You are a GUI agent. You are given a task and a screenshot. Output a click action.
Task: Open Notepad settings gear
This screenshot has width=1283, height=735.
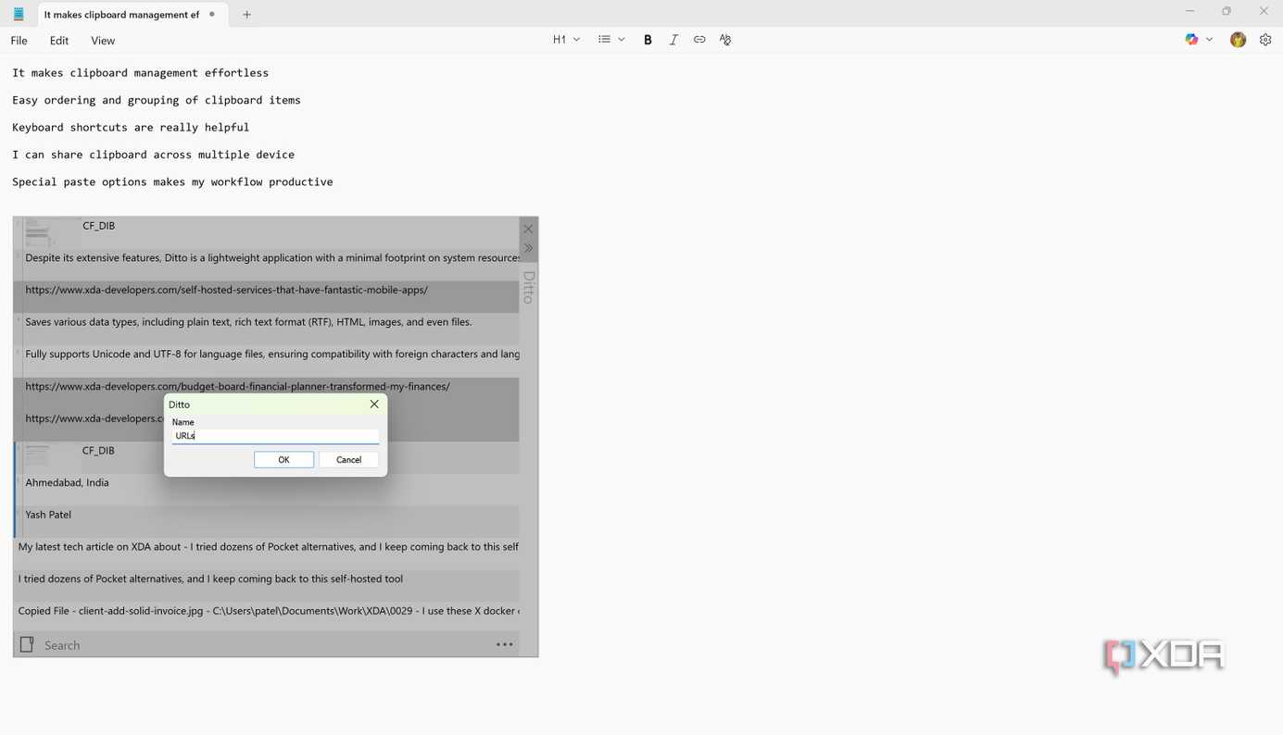1265,40
